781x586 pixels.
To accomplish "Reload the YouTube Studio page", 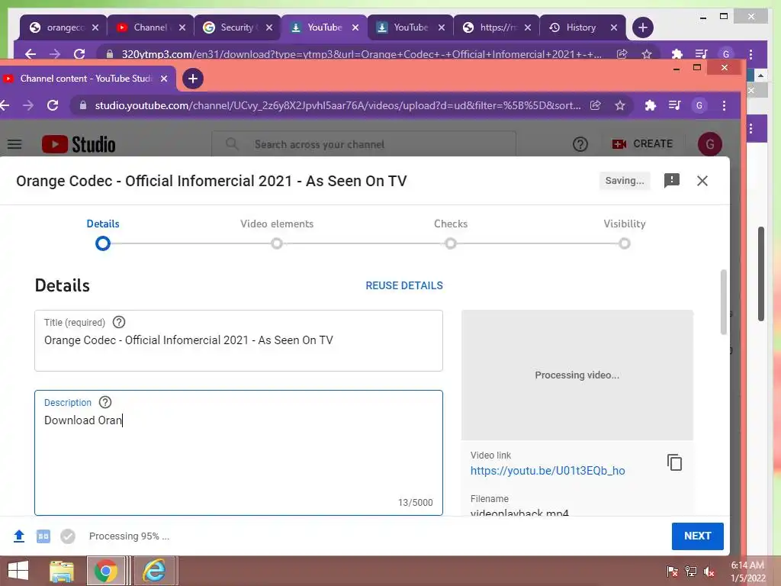I will 53,105.
